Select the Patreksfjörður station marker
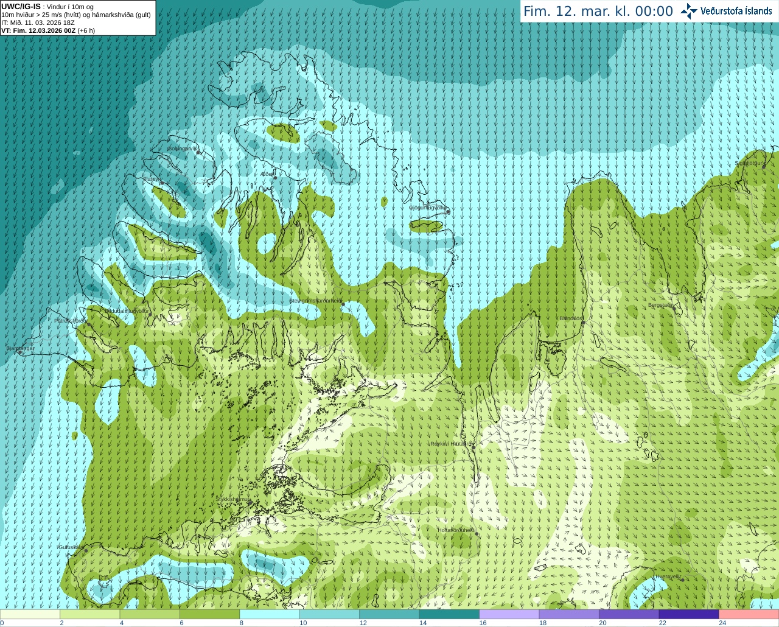The image size is (779, 627). pyautogui.click(x=89, y=324)
